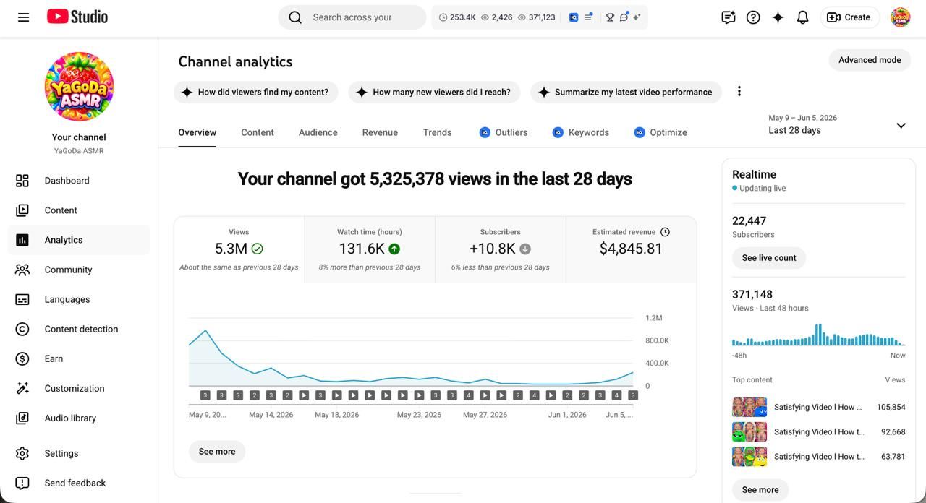Viewport: 926px width, 503px height.
Task: Open top video with 92,668 views
Action: point(819,431)
